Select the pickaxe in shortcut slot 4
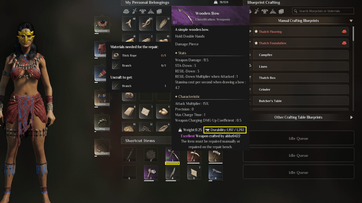The height and width of the screenshot is (203, 362). point(194,155)
